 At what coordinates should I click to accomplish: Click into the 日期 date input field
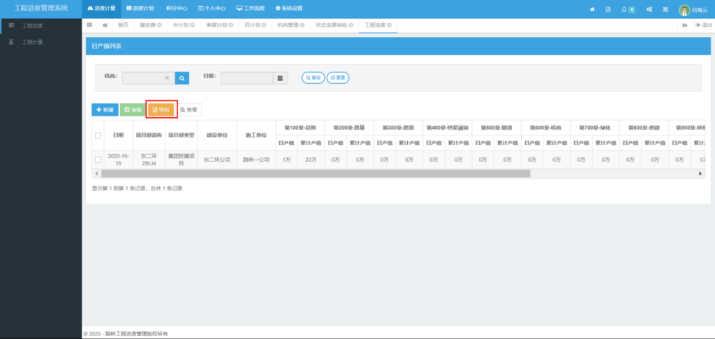pos(246,78)
